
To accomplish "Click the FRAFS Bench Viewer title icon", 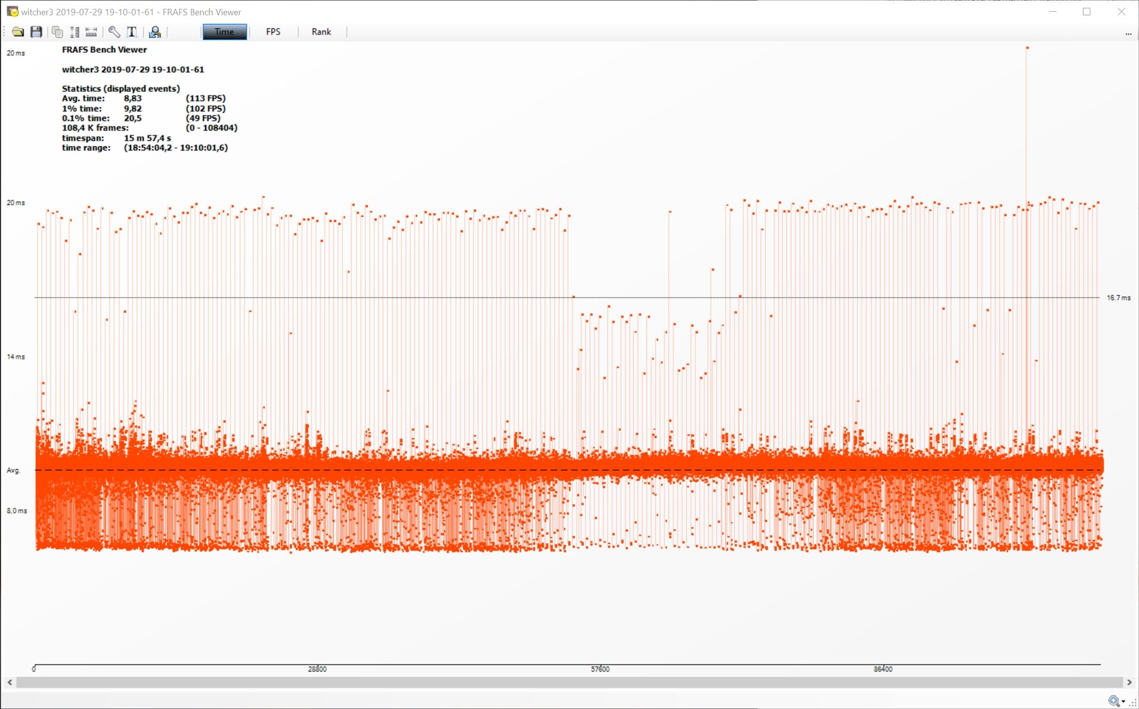I will coord(12,12).
